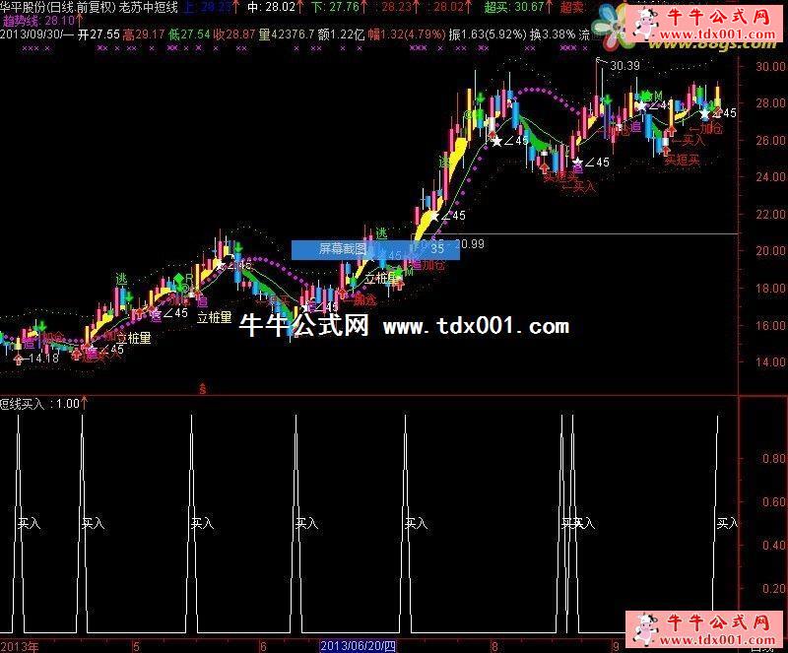
Task: Click the 20.00 price axis label
Action: [x=770, y=251]
